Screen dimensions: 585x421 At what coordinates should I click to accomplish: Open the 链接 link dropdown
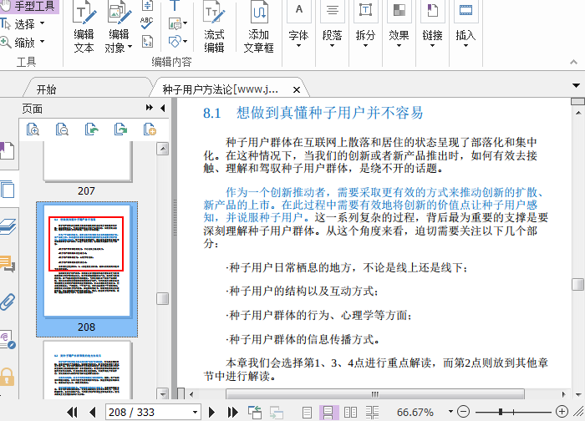tap(432, 26)
